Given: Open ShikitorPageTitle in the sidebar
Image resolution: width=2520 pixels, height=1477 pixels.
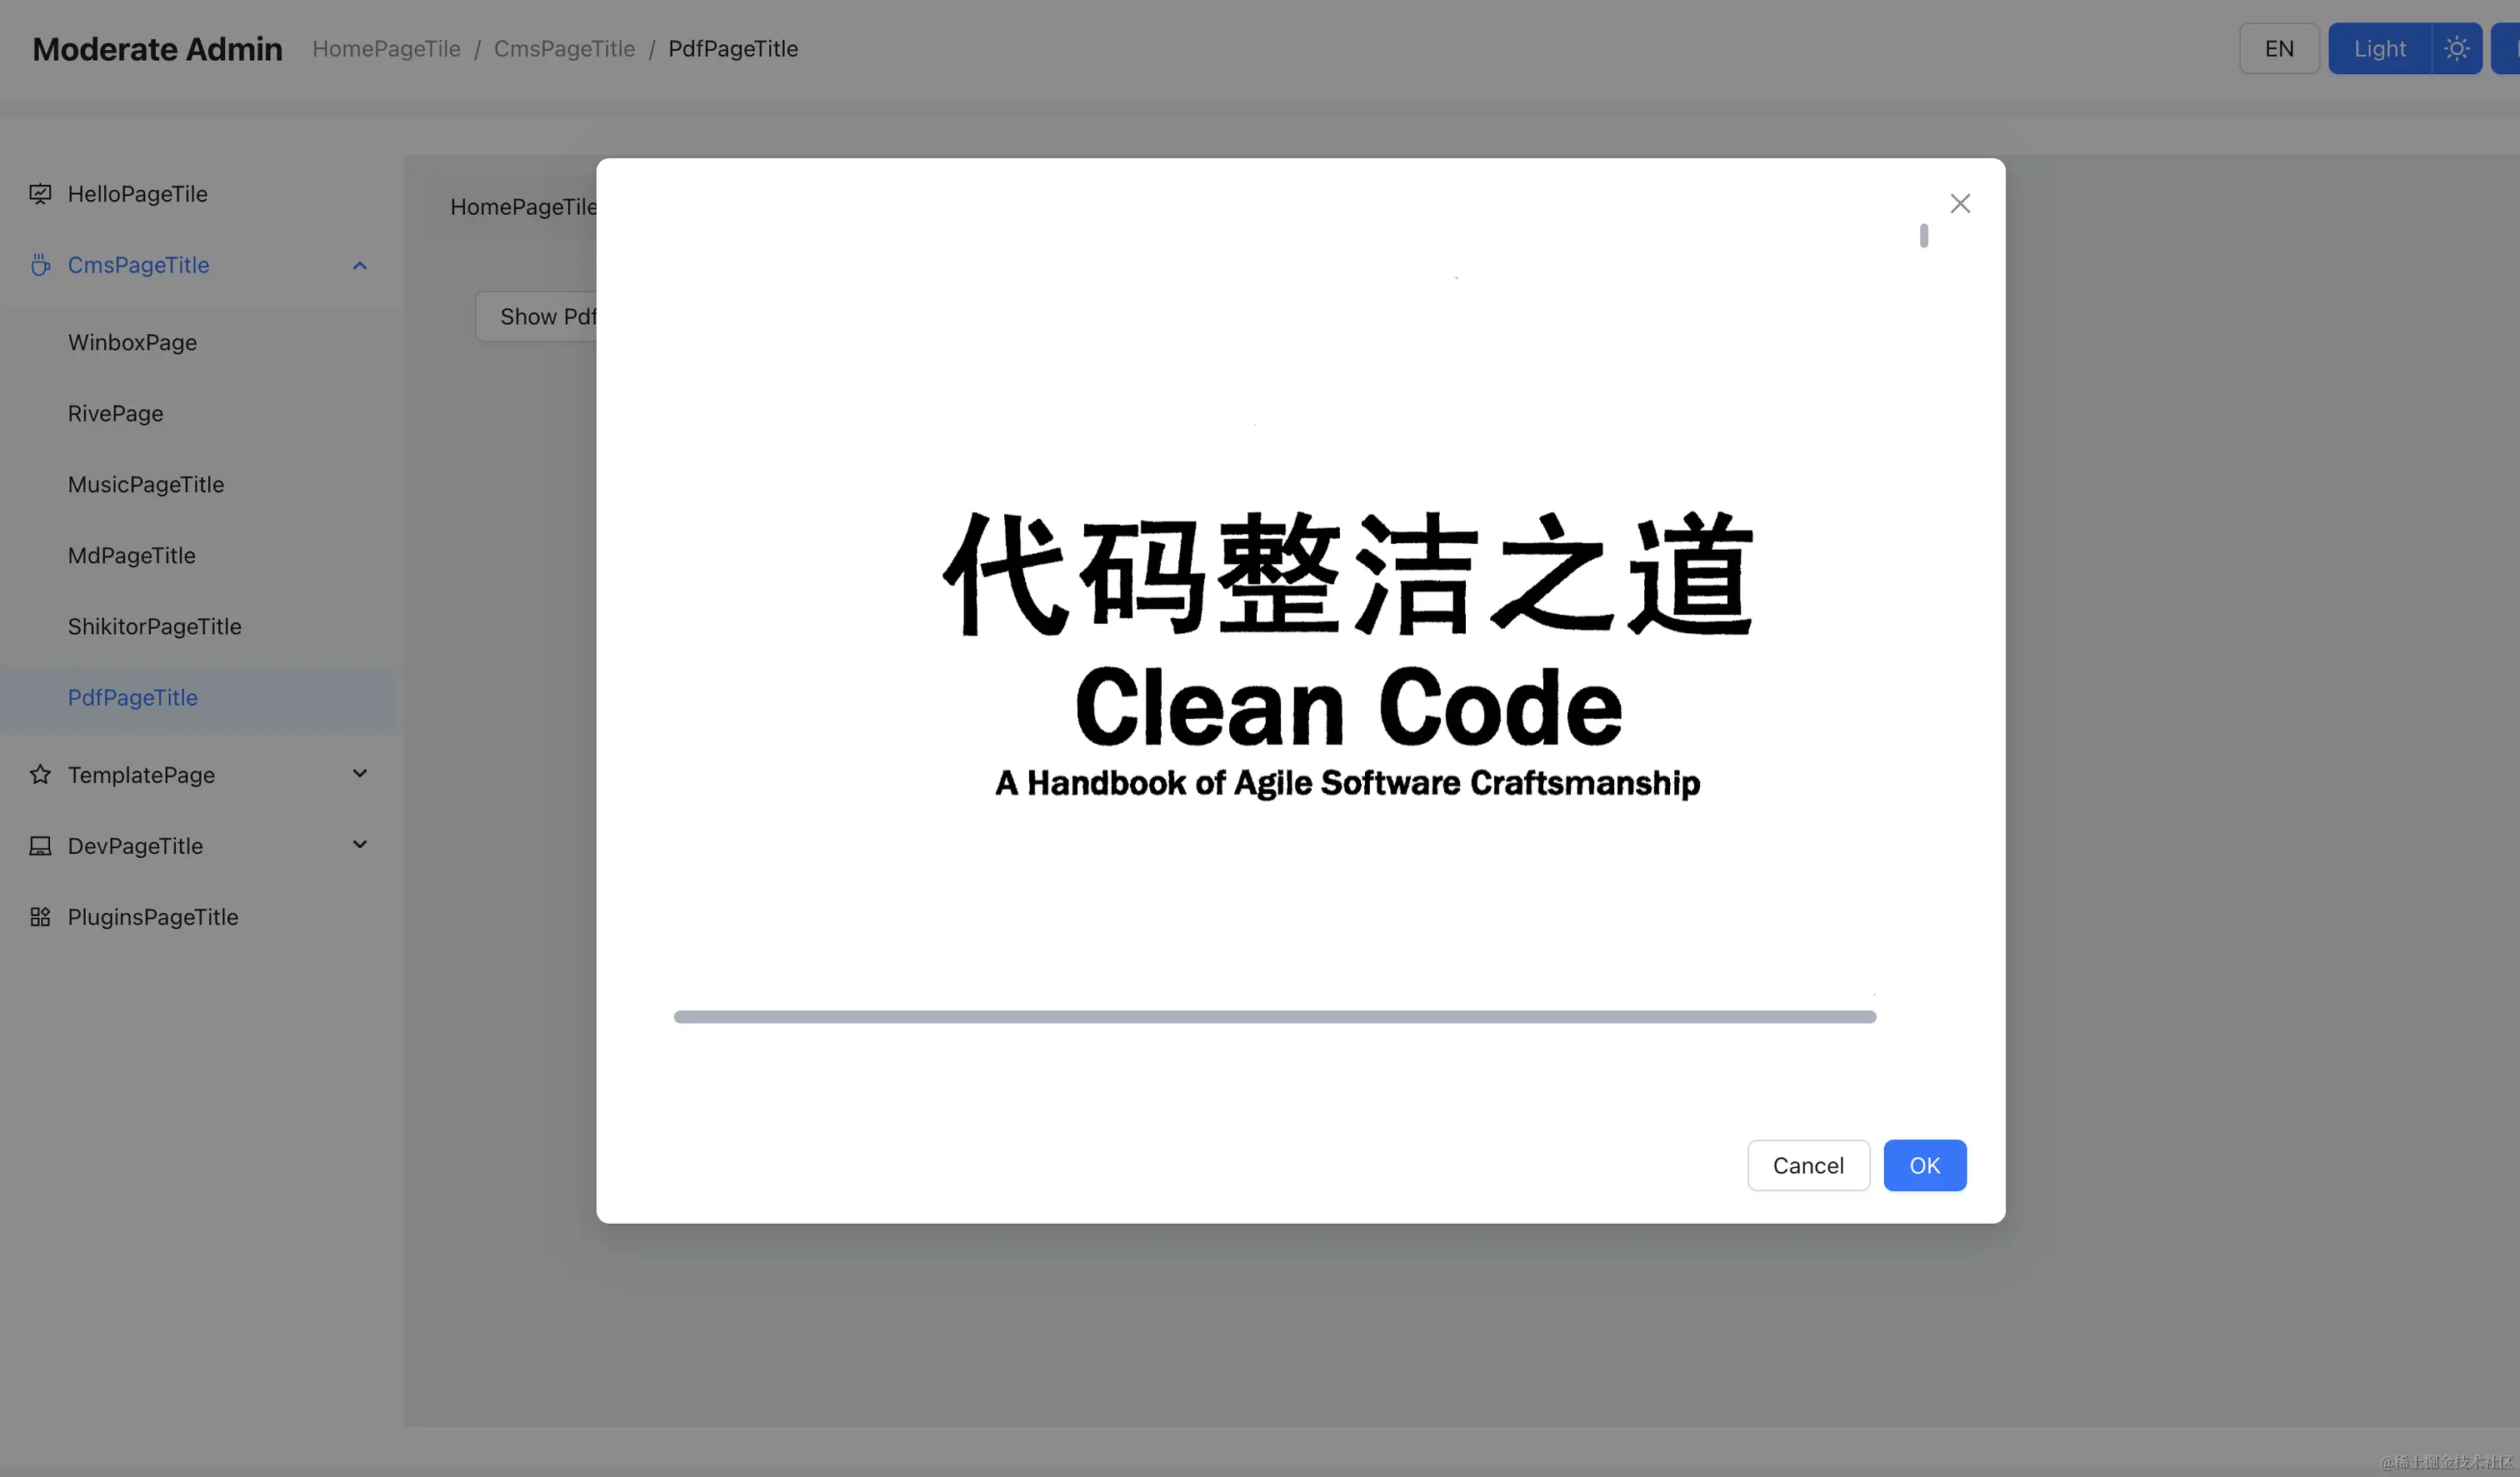Looking at the screenshot, I should pos(154,626).
